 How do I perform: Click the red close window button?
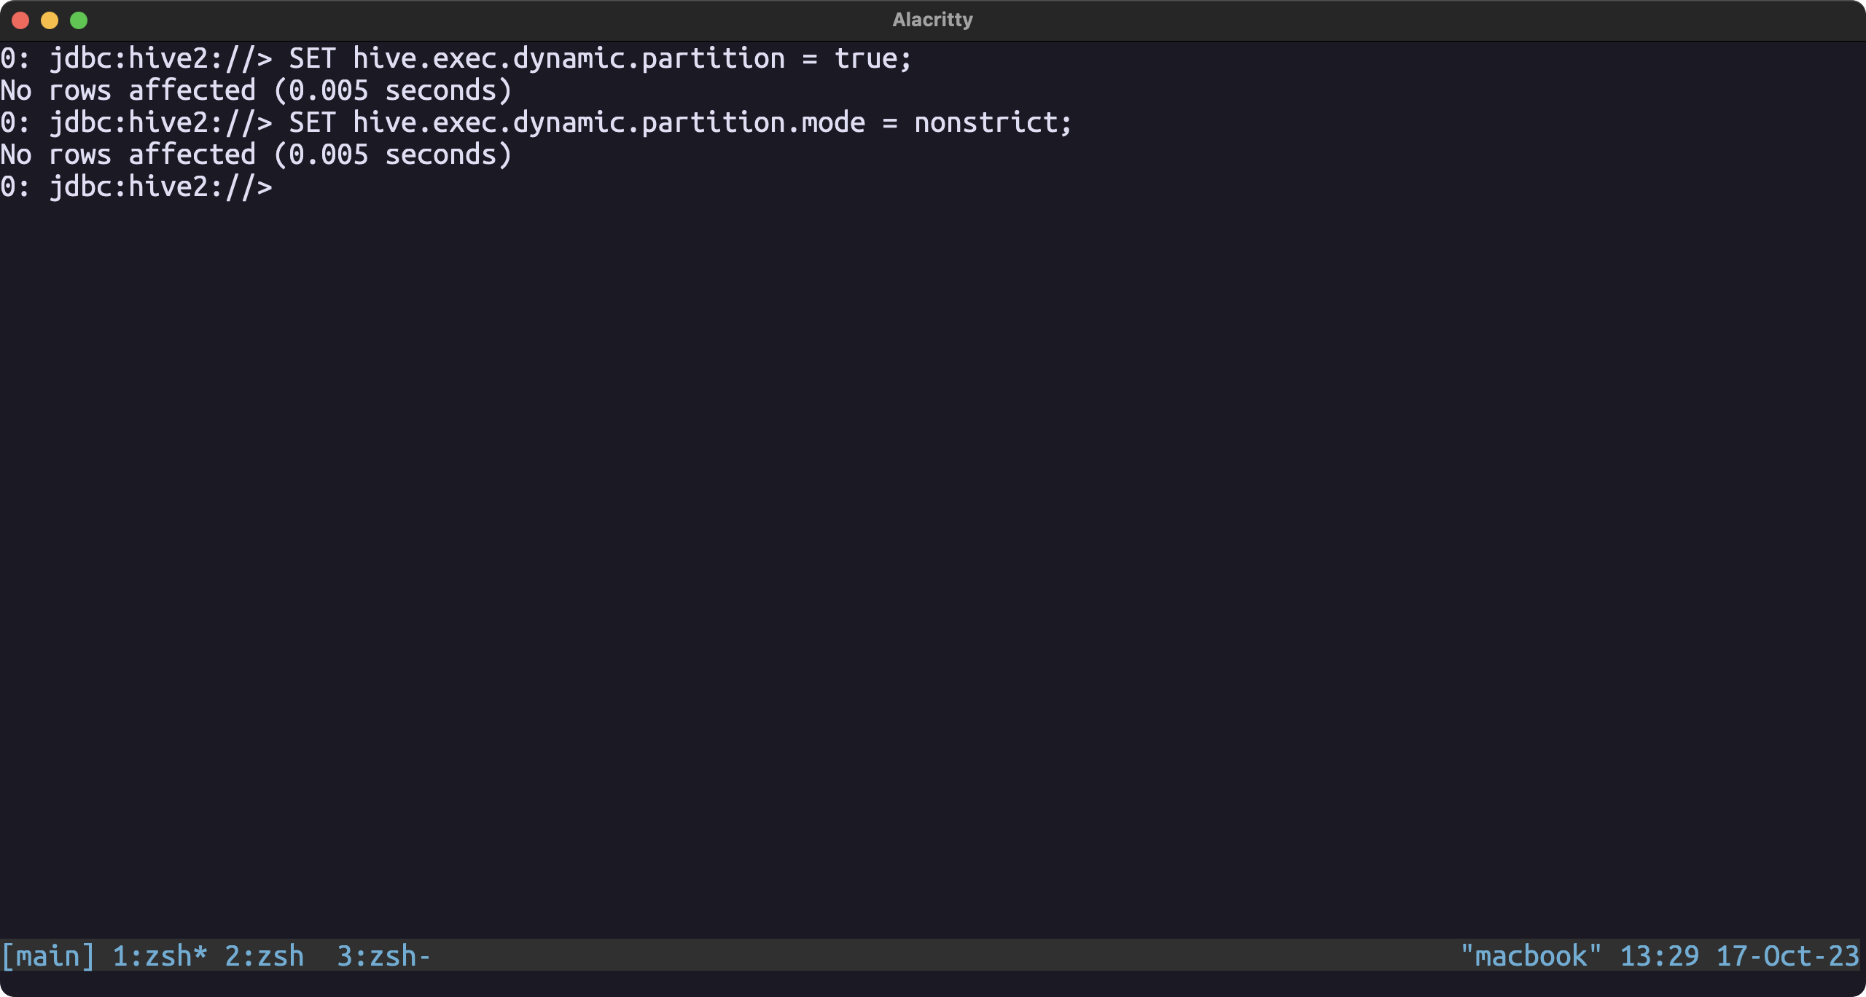[20, 20]
